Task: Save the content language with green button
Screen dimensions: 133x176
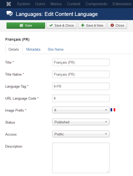Action: pyautogui.click(x=26, y=26)
